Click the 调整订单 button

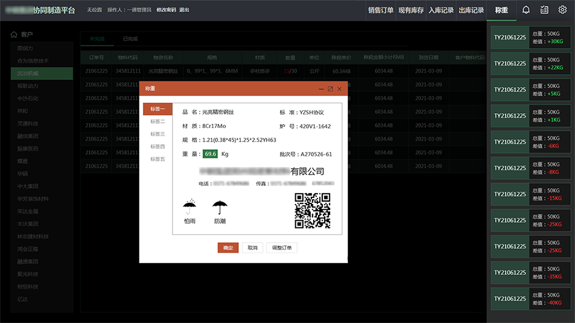click(282, 248)
